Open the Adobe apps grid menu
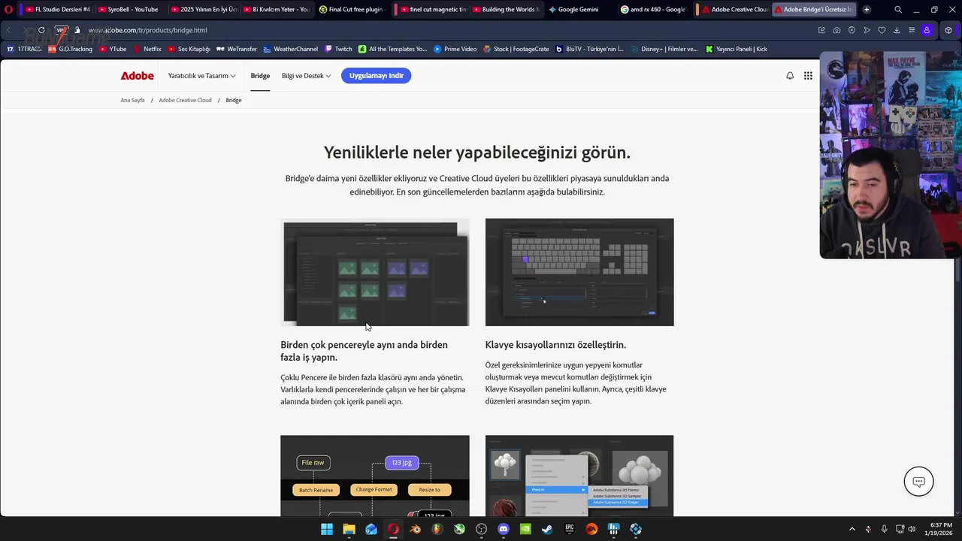The width and height of the screenshot is (962, 541). pos(808,76)
